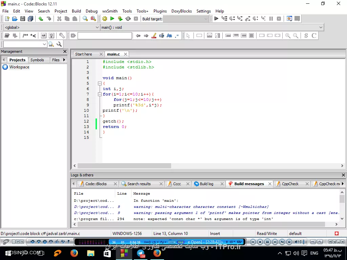Click the Run to cursor debug icon
347x260 pixels.
point(224,19)
